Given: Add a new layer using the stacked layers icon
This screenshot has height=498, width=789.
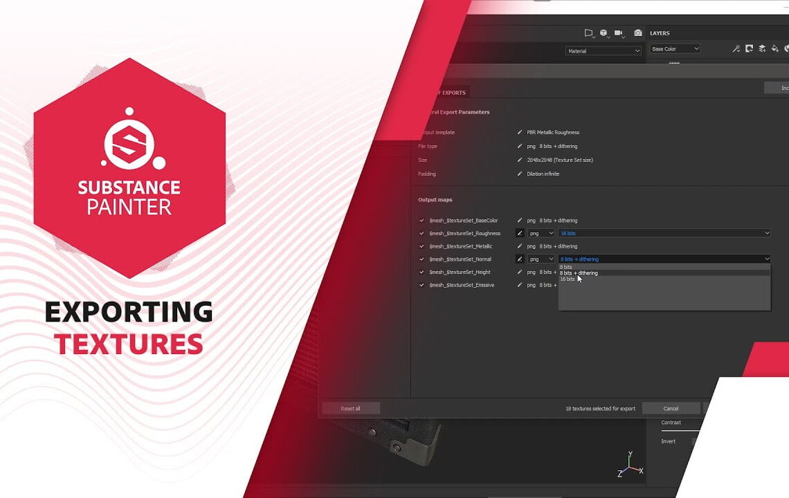Looking at the screenshot, I should [x=761, y=48].
